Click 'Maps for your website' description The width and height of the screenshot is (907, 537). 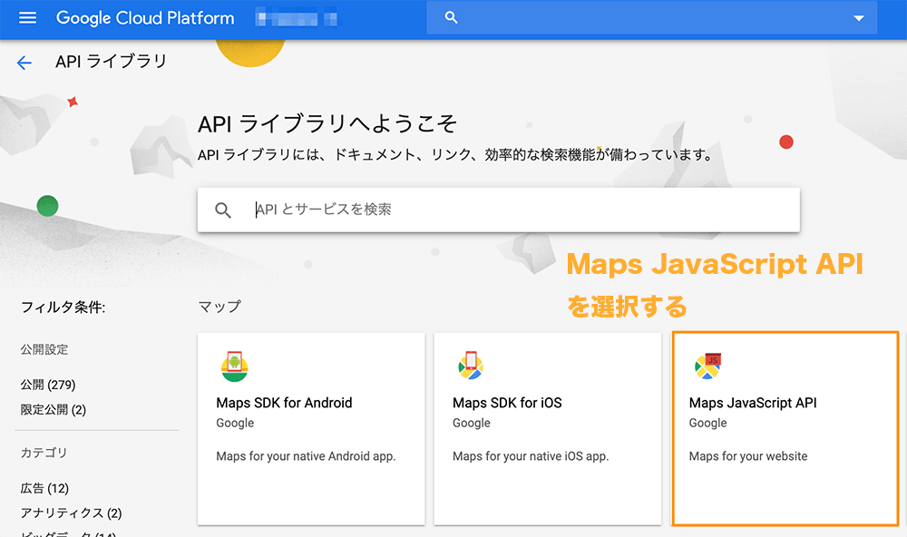[x=748, y=456]
